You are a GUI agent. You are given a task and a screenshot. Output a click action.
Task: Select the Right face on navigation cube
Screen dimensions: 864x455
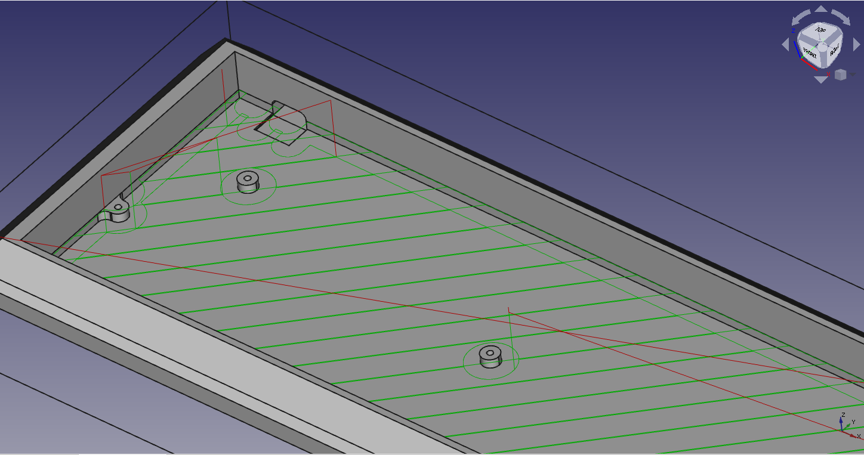[x=834, y=51]
